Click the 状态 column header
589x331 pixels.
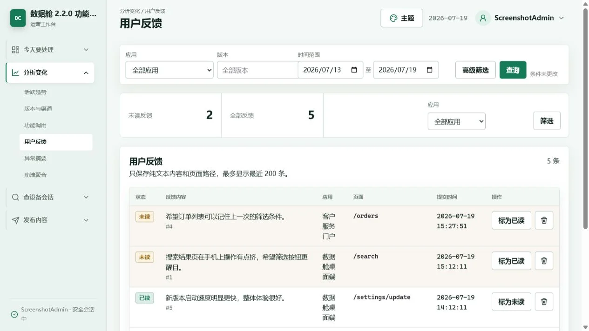pyautogui.click(x=141, y=197)
